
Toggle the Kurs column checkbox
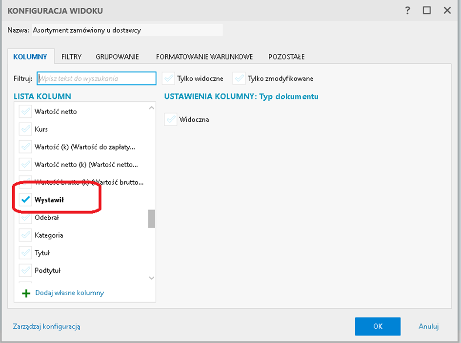[x=25, y=130]
